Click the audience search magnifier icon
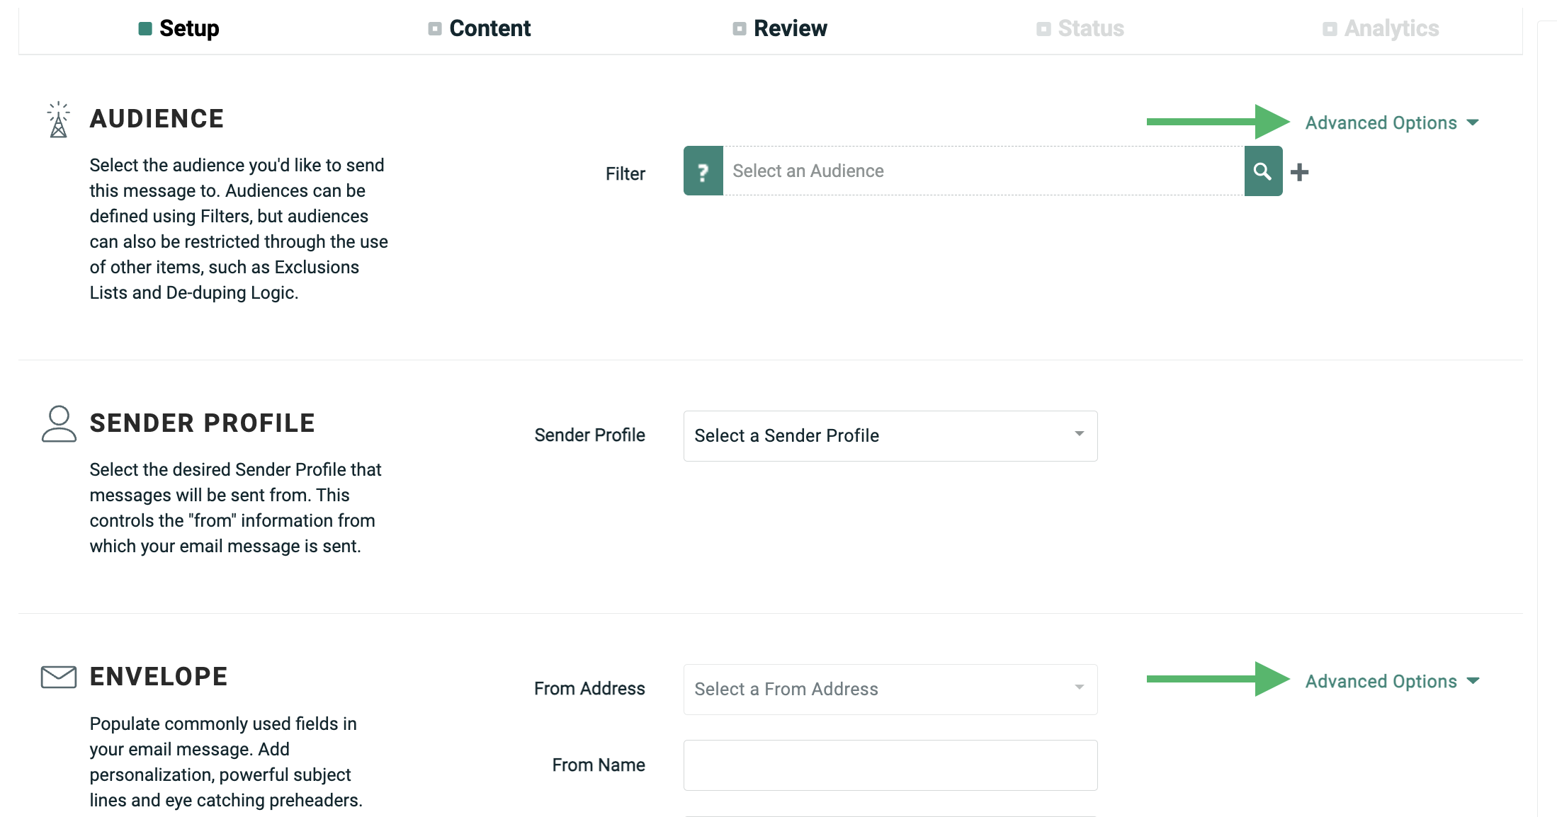Screen dimensions: 1557x817 click(x=1263, y=171)
